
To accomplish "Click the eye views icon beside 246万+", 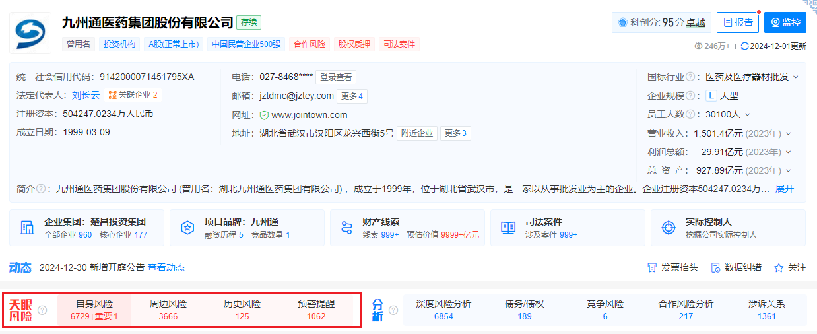I will point(699,46).
